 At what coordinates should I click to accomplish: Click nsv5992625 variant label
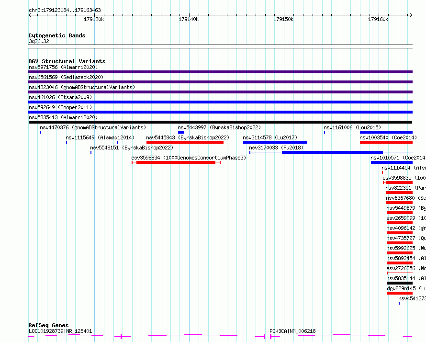point(406,248)
